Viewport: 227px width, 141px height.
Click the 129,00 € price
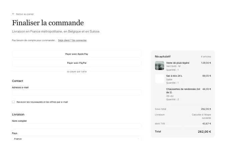tap(206, 63)
